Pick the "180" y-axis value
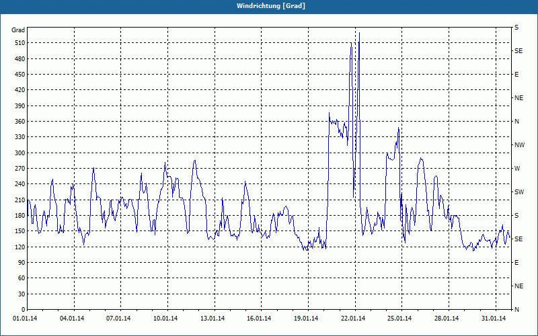Image resolution: width=538 pixels, height=336 pixels. (21, 216)
